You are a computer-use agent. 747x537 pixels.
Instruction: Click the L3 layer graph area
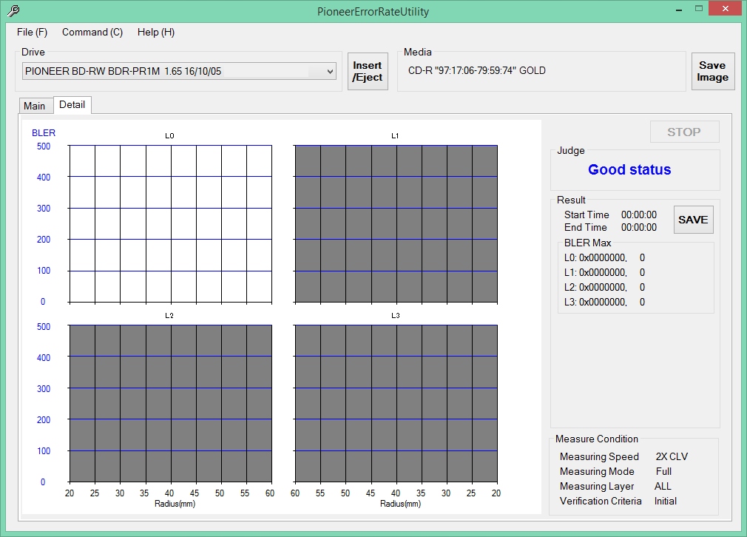(396, 403)
